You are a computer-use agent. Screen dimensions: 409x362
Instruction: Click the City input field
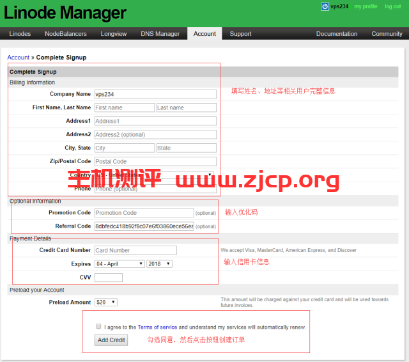coord(125,148)
